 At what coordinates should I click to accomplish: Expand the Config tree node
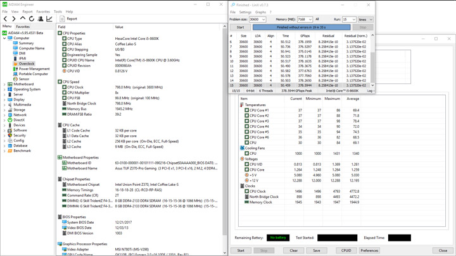(x=4, y=140)
